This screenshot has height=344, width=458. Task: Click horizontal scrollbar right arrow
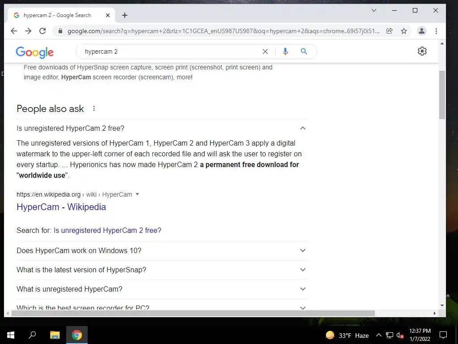click(435, 313)
